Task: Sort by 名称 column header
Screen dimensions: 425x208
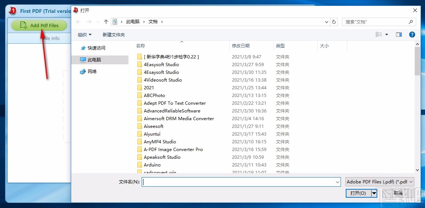Action: point(141,46)
